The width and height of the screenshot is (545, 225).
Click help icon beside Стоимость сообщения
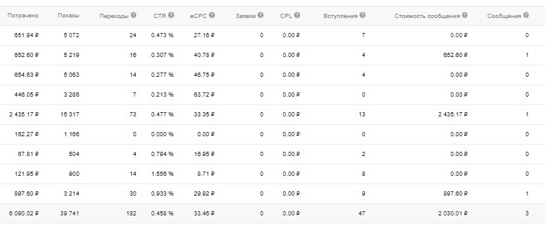tap(465, 16)
